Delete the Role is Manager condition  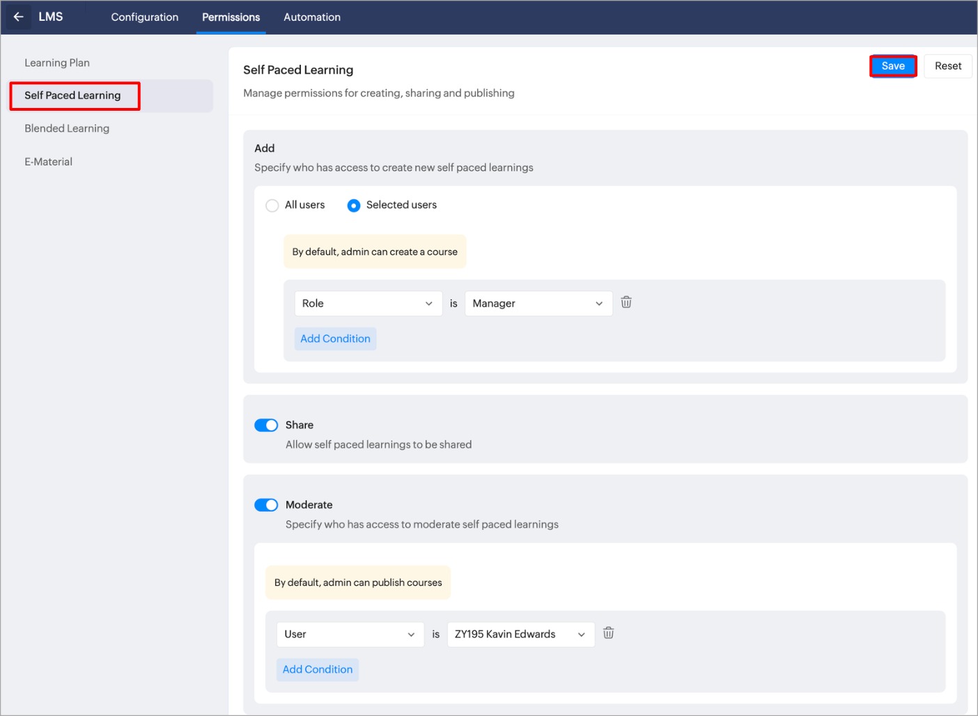coord(626,302)
